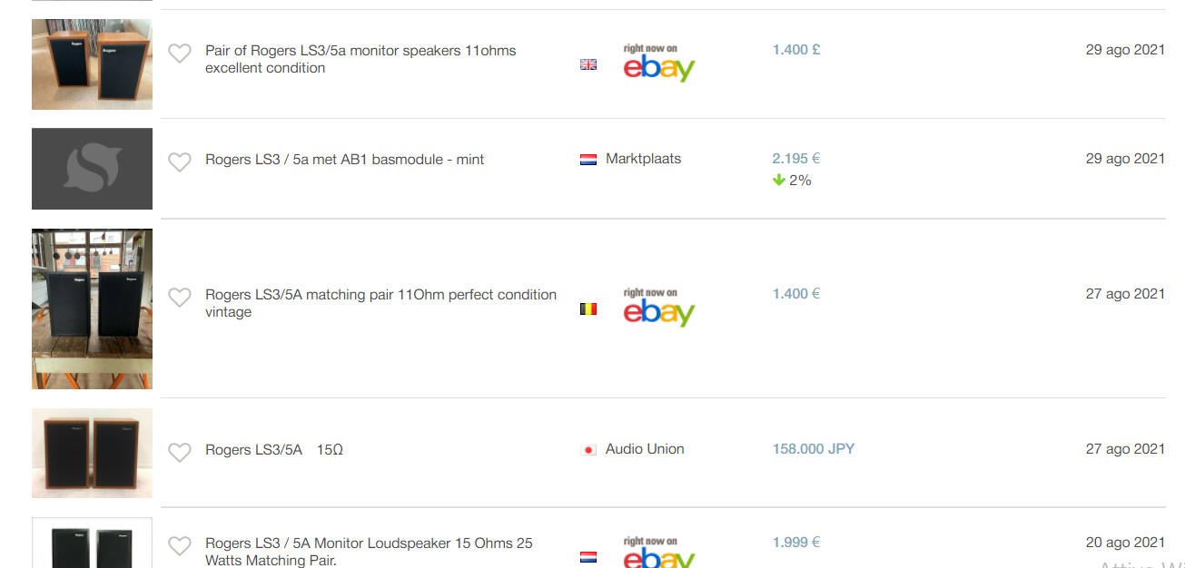Click the eBay logo on the 1.400 € listing
The height and width of the screenshot is (568, 1185).
pos(658,308)
